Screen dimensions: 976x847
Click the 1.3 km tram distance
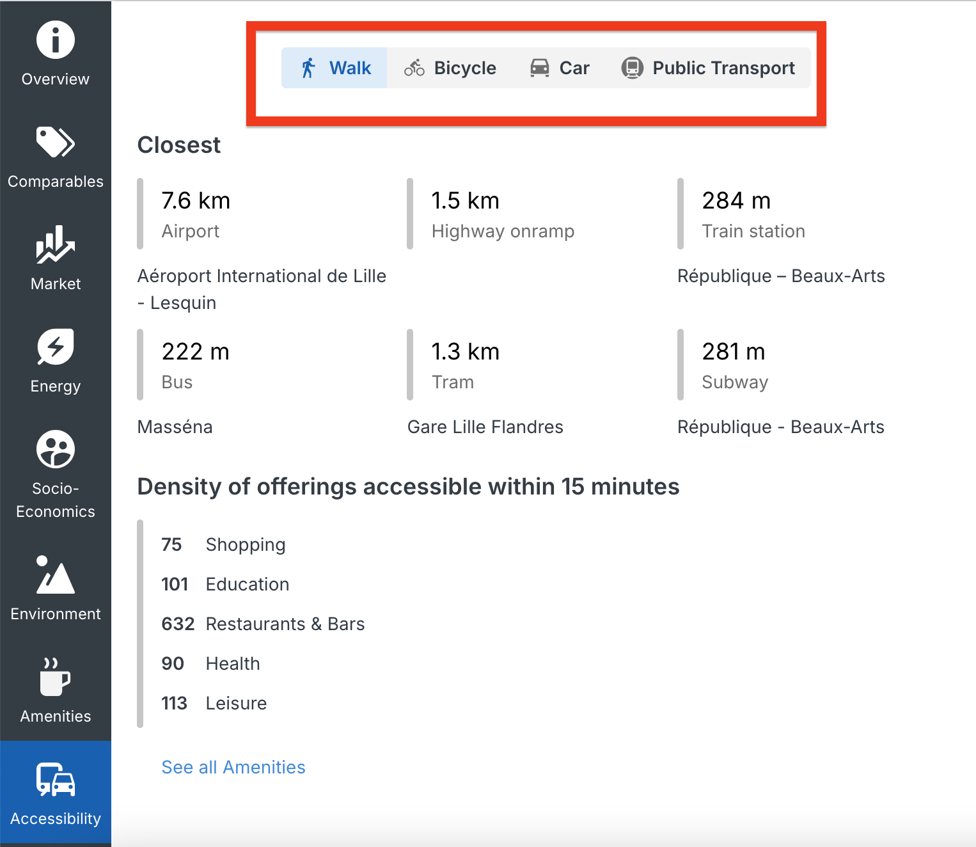465,352
